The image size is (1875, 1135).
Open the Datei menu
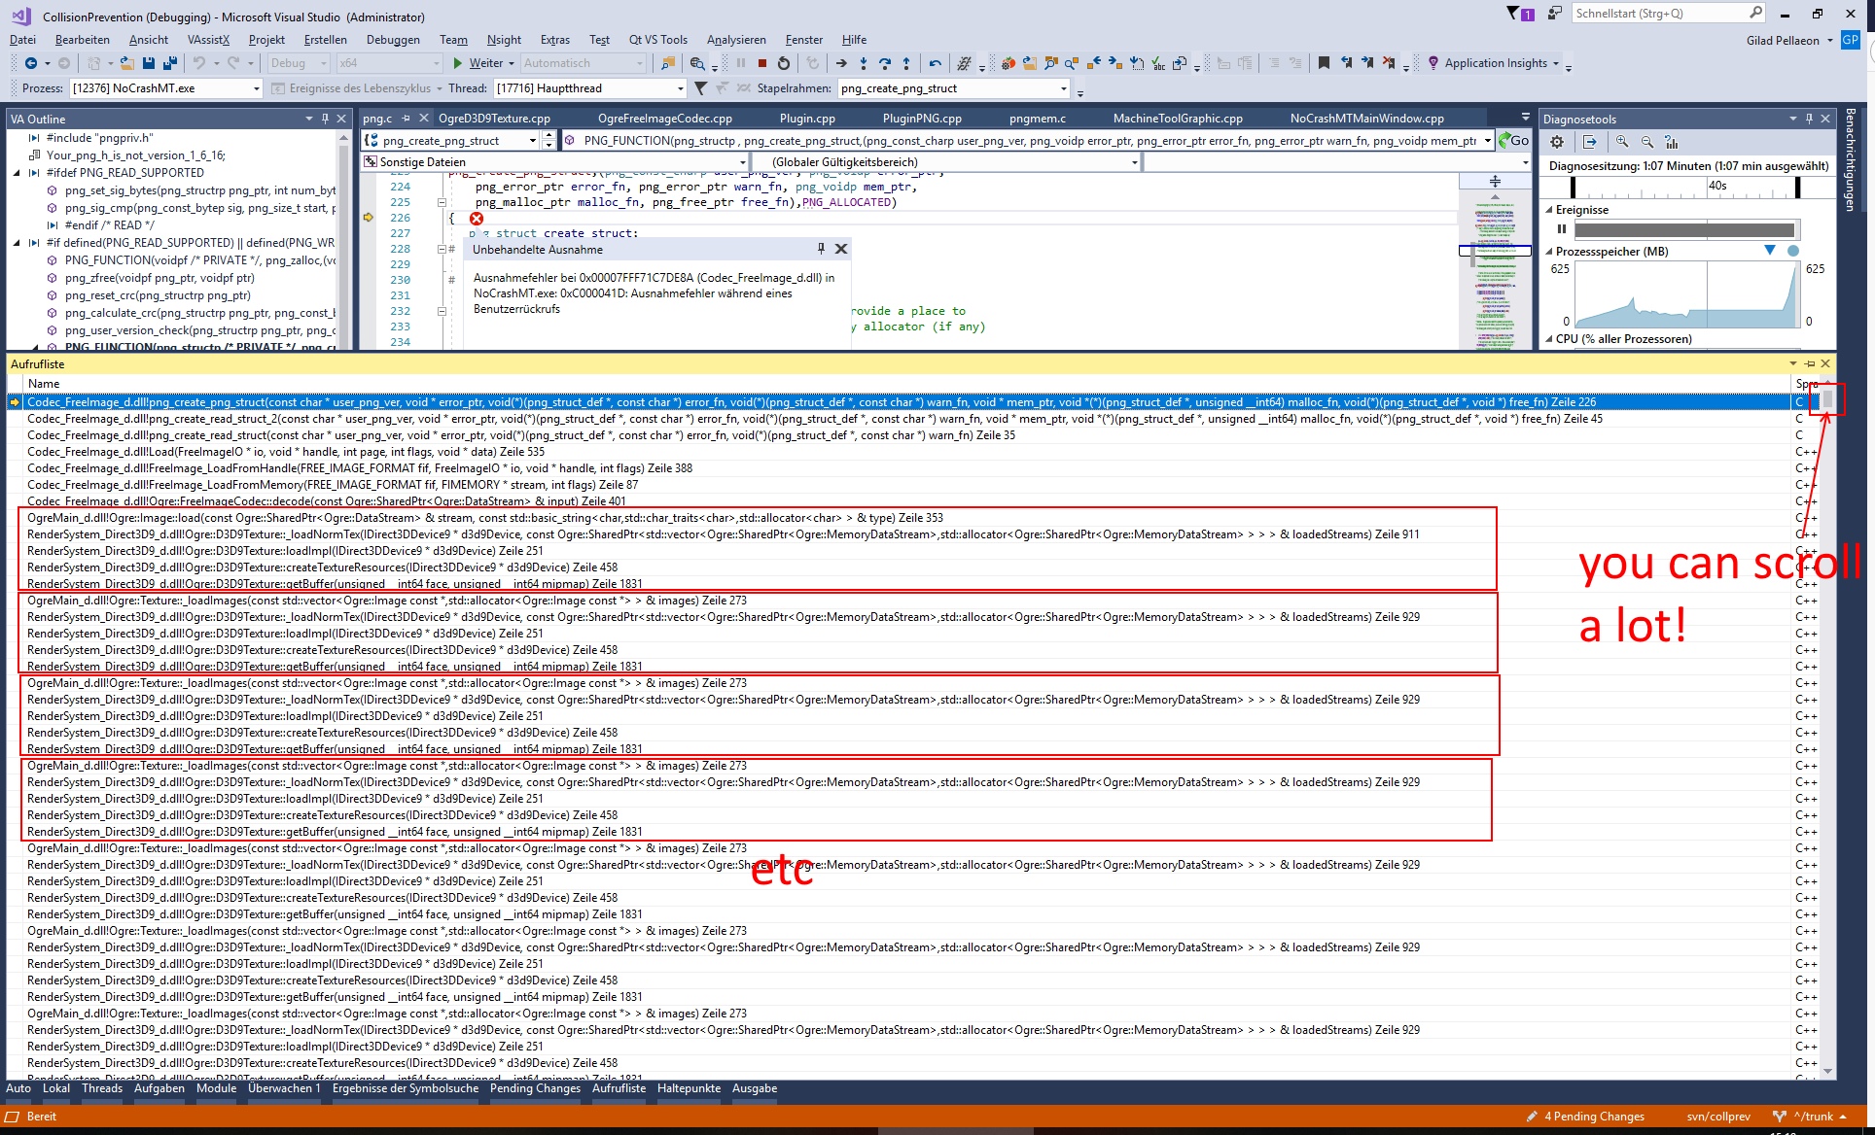pyautogui.click(x=22, y=40)
